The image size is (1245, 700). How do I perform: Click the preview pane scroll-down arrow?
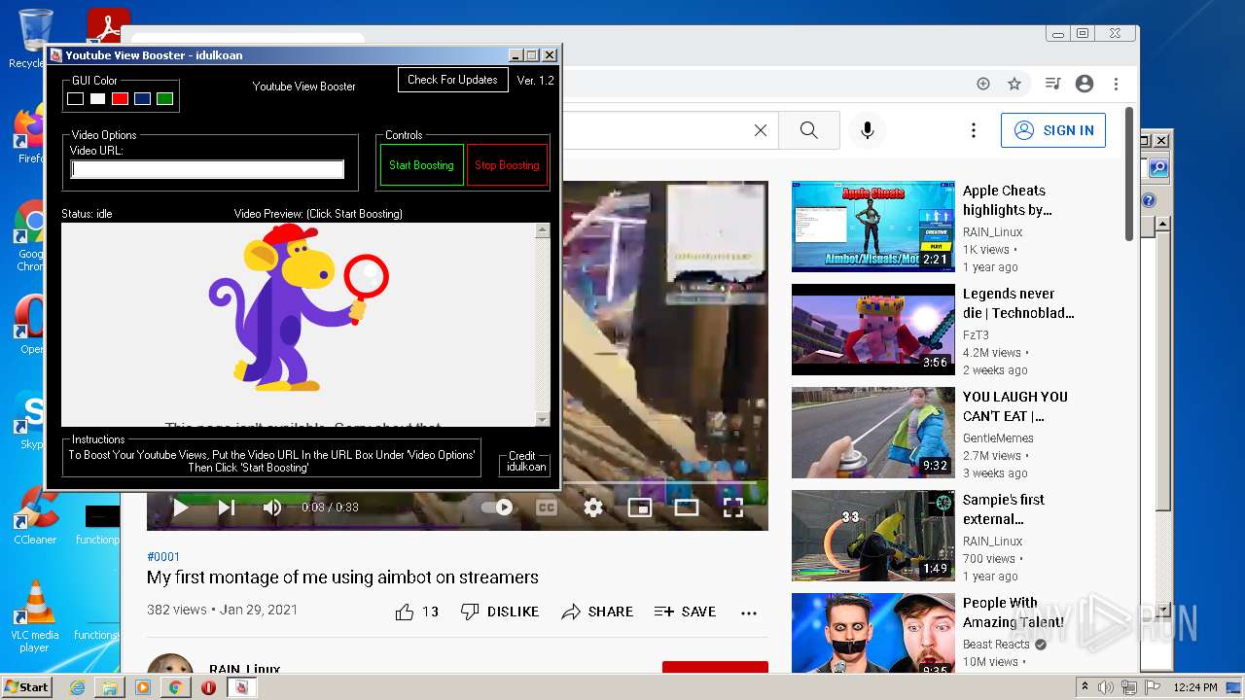[542, 419]
